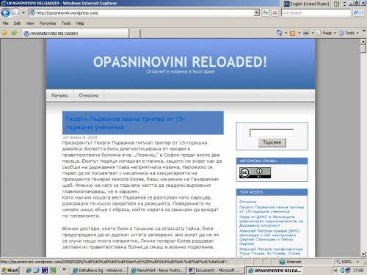Image resolution: width=367 pixels, height=275 pixels.
Task: Expand Quick Launch overflow chevron
Action: [65, 269]
